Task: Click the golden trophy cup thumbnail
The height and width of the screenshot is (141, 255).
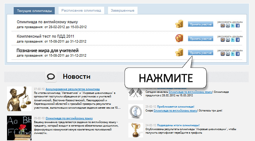Action: pos(136,130)
